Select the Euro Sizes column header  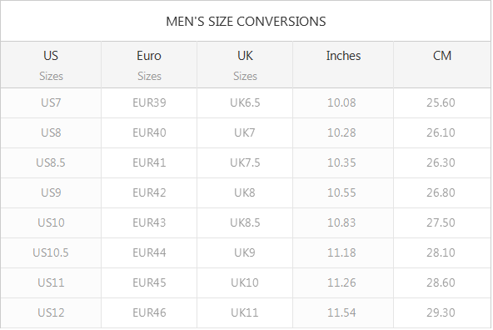coord(149,65)
